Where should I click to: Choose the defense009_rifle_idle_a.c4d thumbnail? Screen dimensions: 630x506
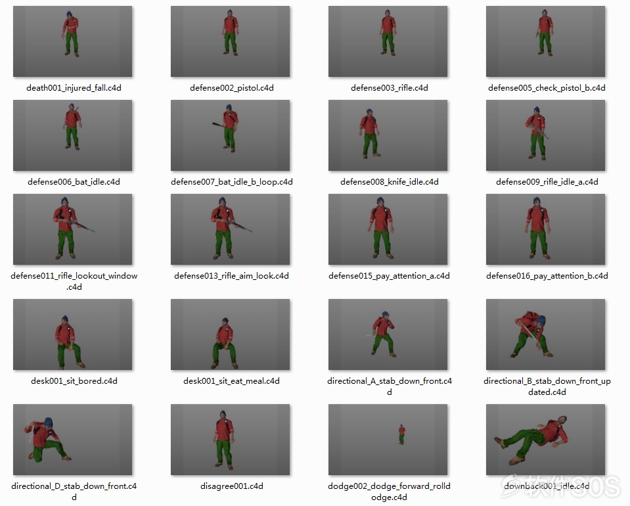point(546,135)
